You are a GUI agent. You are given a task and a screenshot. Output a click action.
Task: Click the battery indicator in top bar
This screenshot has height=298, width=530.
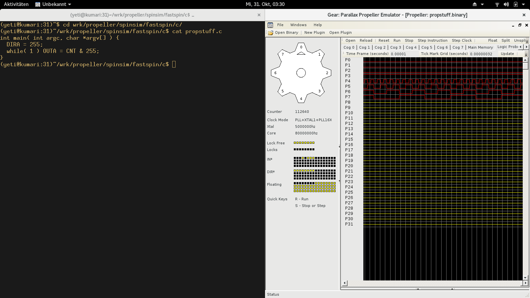click(515, 4)
